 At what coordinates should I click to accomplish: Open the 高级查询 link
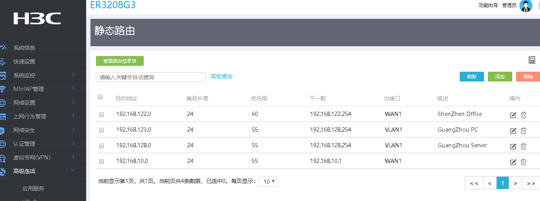pos(221,76)
